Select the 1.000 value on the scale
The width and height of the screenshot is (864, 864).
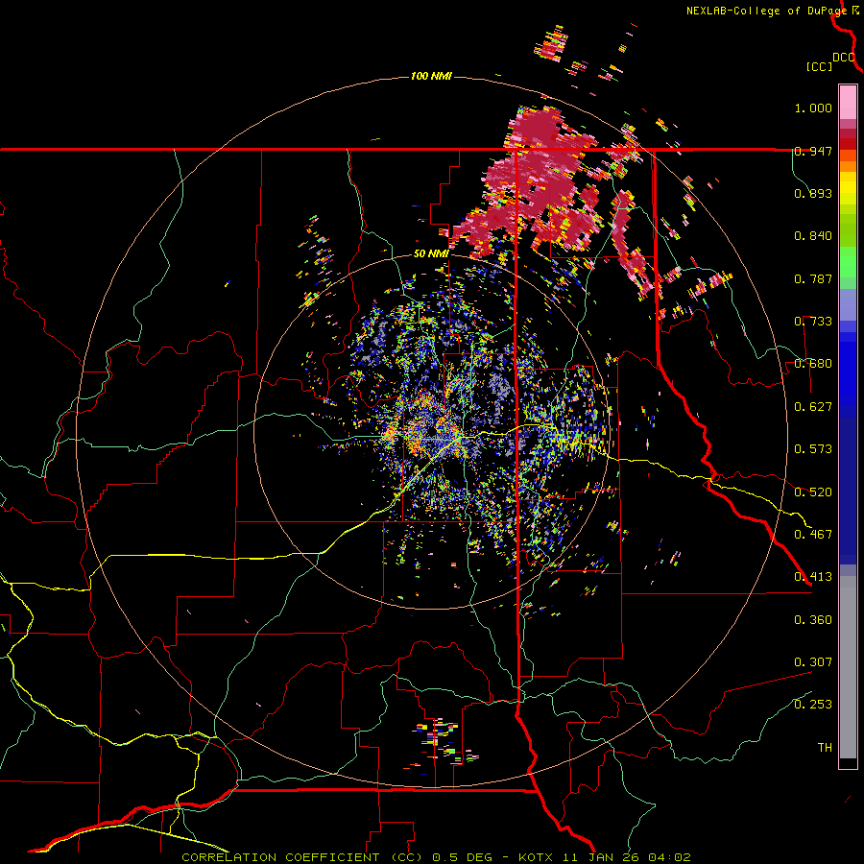tap(813, 108)
